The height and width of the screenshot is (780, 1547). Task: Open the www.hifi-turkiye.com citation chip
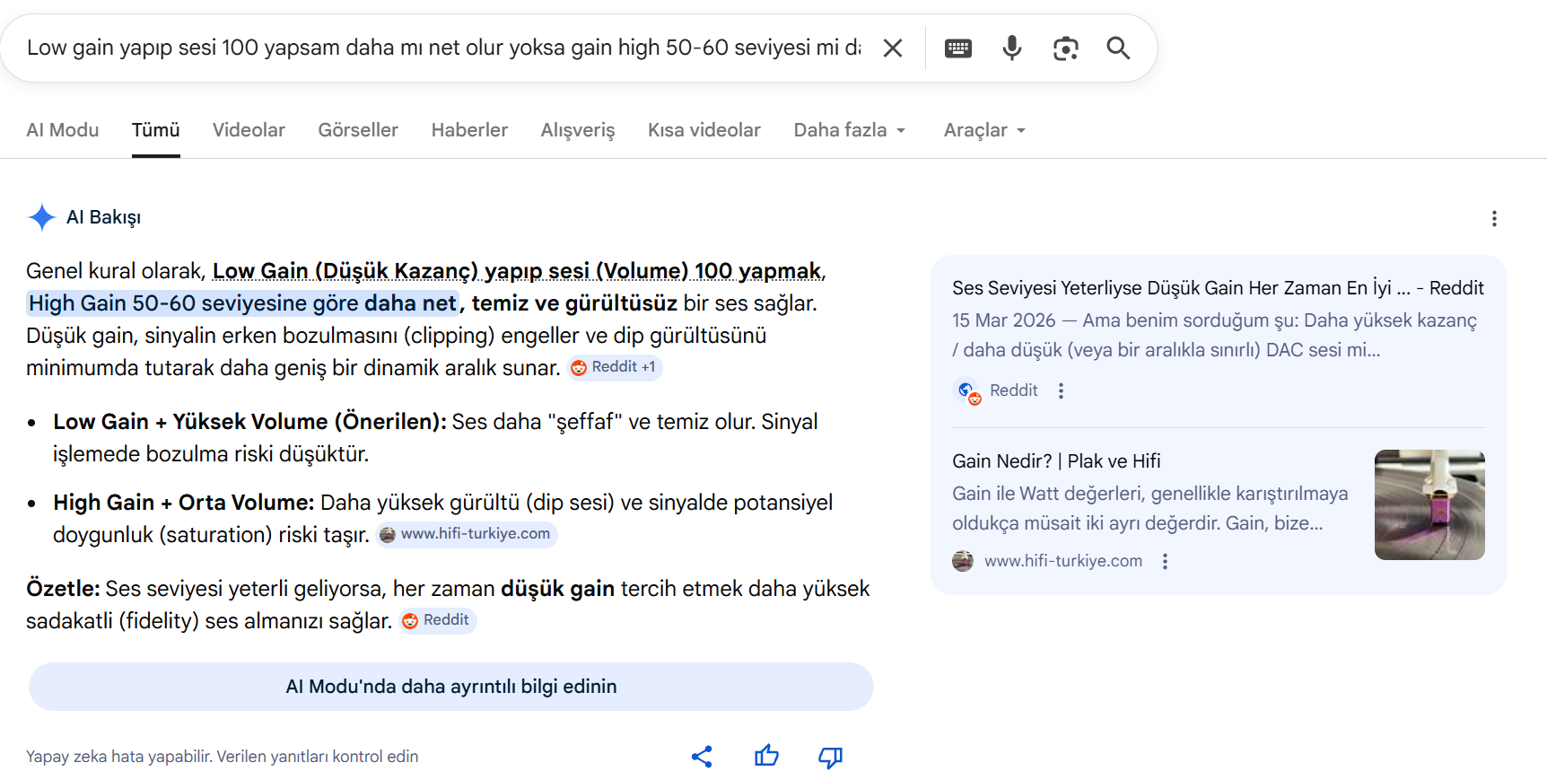(467, 534)
